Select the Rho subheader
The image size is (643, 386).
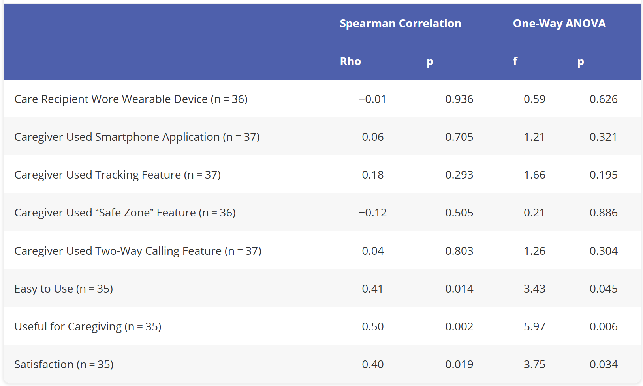pyautogui.click(x=350, y=62)
